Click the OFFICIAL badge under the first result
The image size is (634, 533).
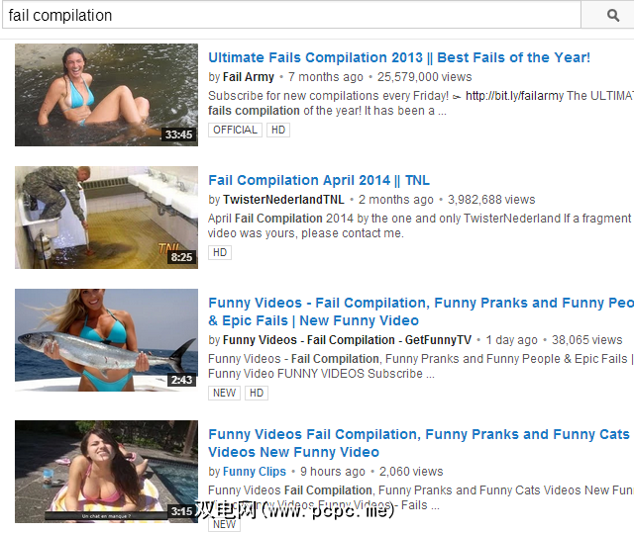point(235,130)
